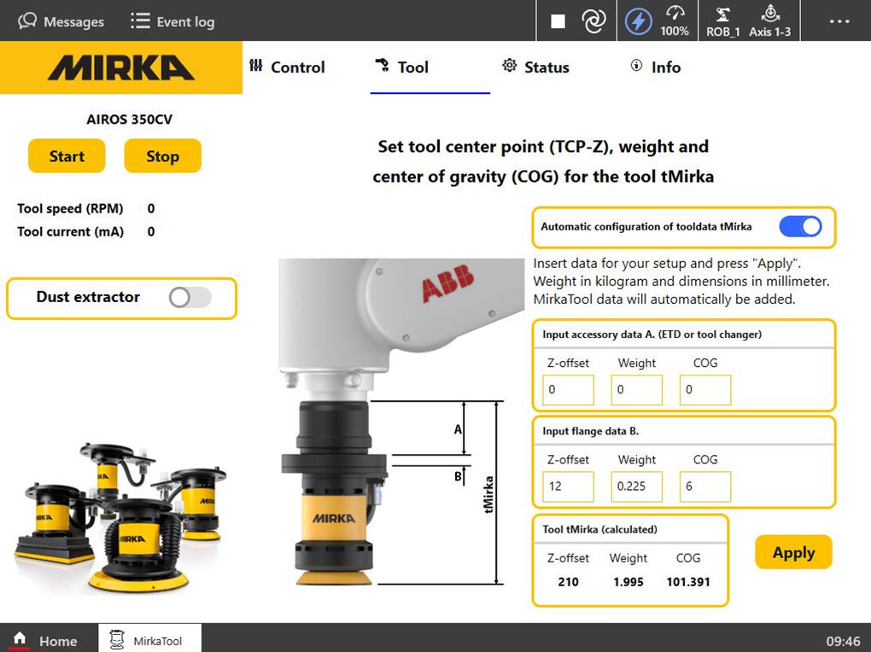This screenshot has height=652, width=871.
Task: Expand the Tool tMirka calculated panel
Action: point(630,529)
